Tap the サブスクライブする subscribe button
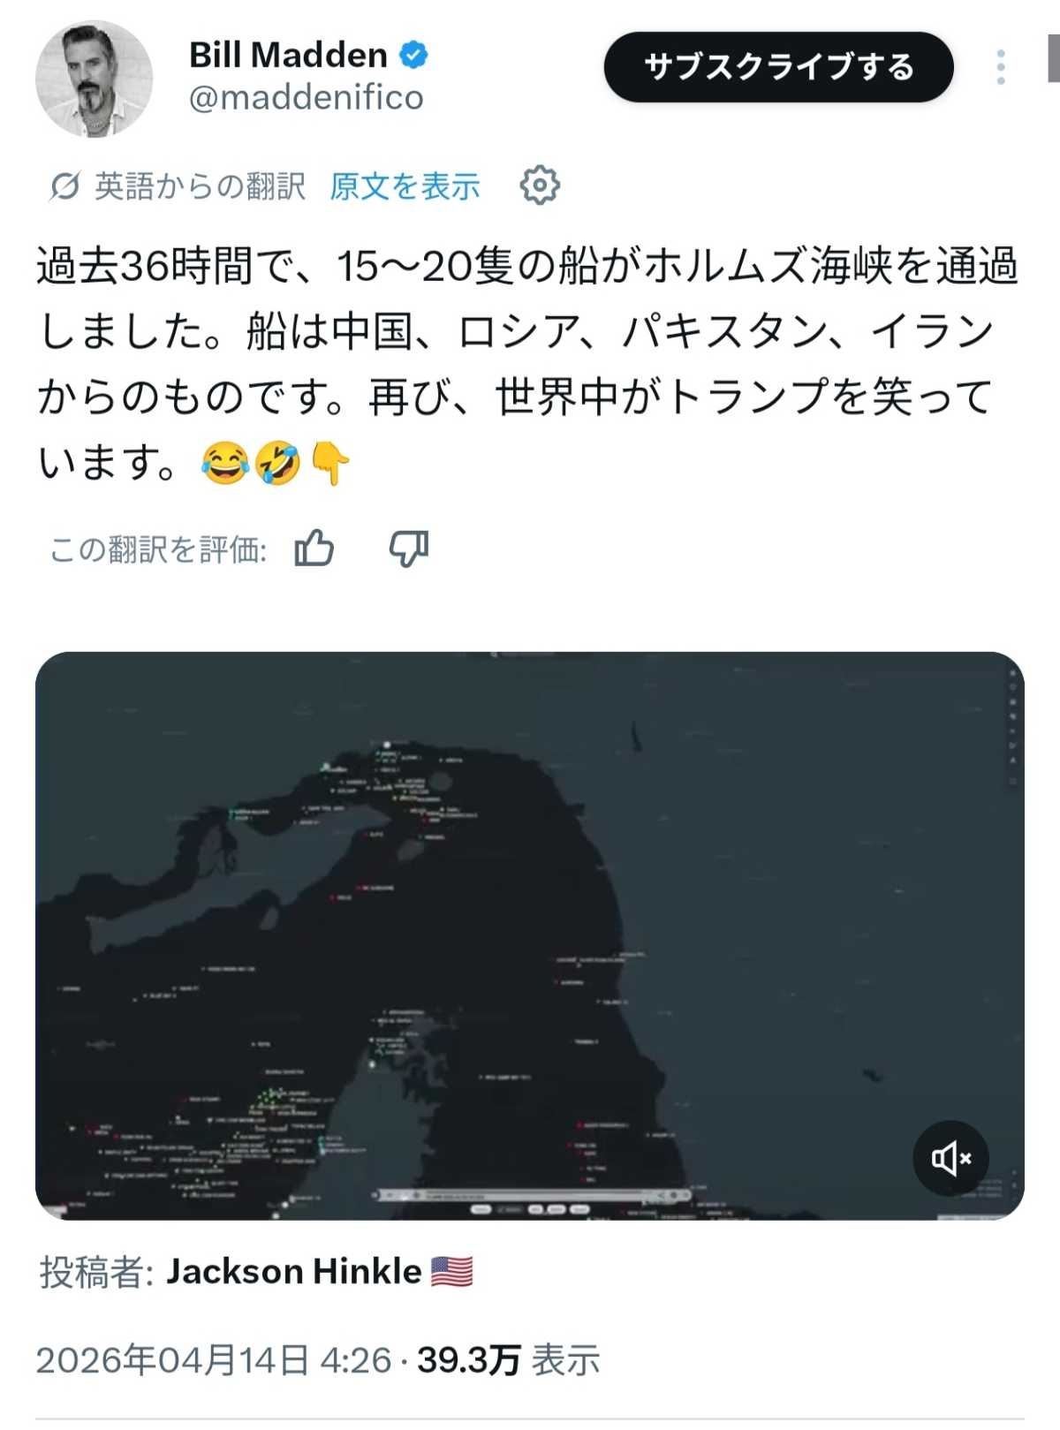Screen dimensions: 1060x1430 (778, 67)
